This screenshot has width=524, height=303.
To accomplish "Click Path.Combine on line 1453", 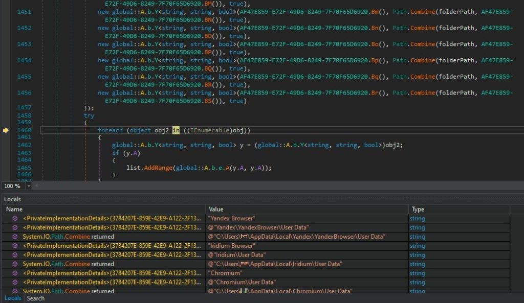I will point(413,44).
